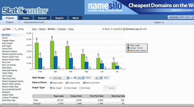Switch to Daily view
This screenshot has height=107, width=194.
pos(34,29)
